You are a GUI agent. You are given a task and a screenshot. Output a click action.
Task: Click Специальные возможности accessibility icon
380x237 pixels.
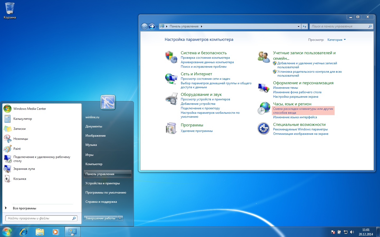263,129
